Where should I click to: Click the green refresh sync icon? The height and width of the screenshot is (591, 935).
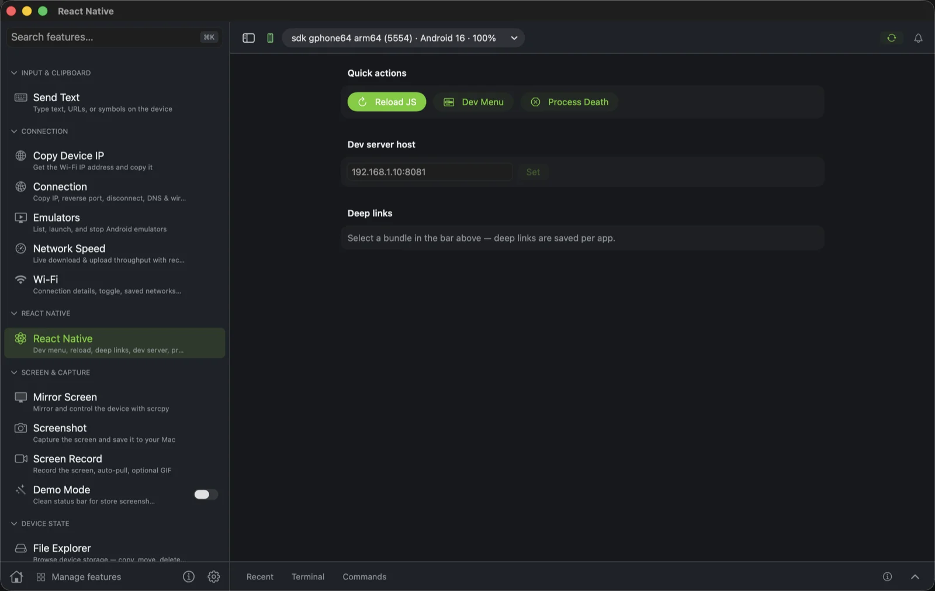point(891,38)
